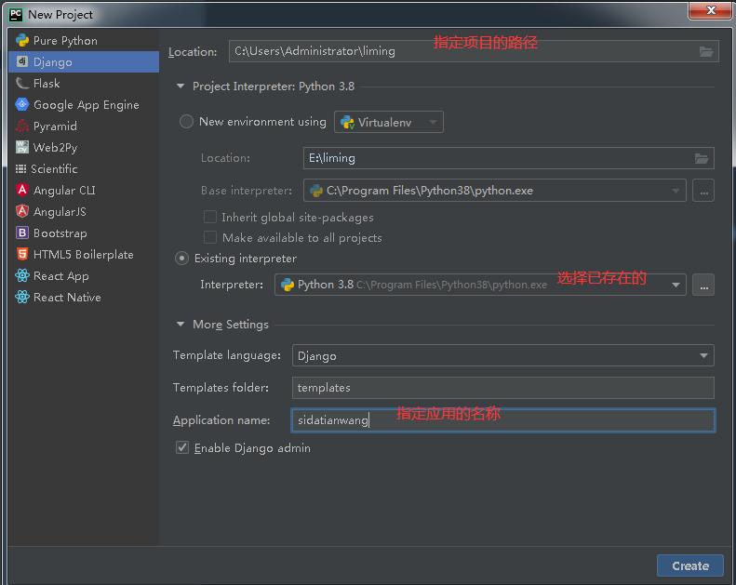The width and height of the screenshot is (736, 585).
Task: Toggle Make available to all projects checkbox
Action: (209, 237)
